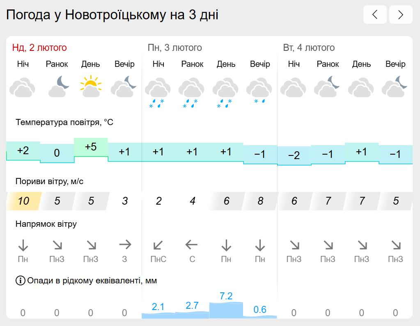Open the Пн, 3 лютого date heading
This screenshot has width=420, height=326.
point(174,48)
